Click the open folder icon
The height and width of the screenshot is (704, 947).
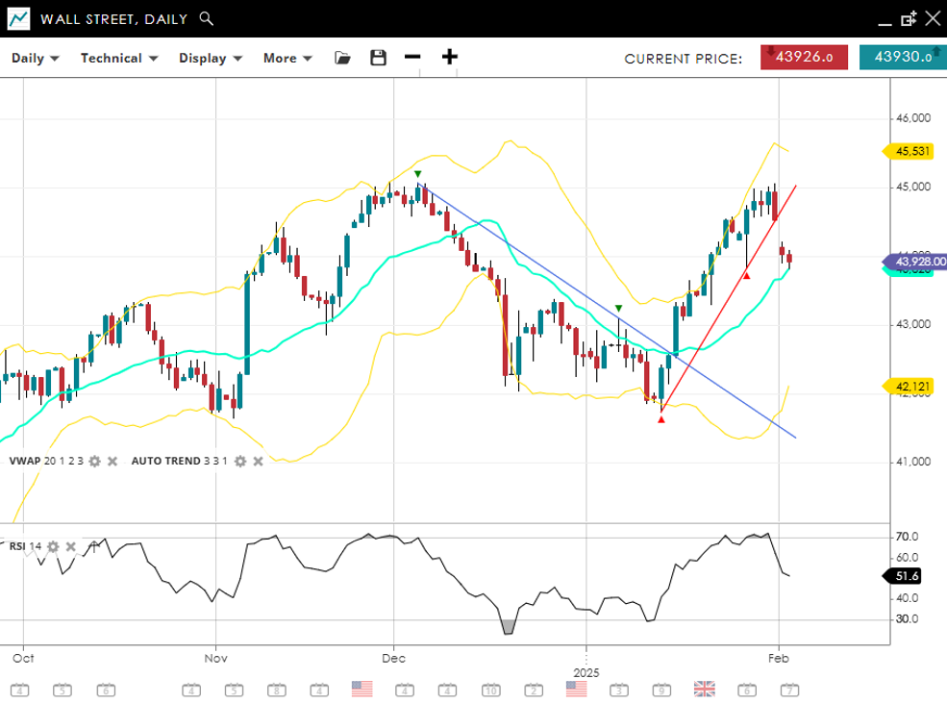point(342,58)
